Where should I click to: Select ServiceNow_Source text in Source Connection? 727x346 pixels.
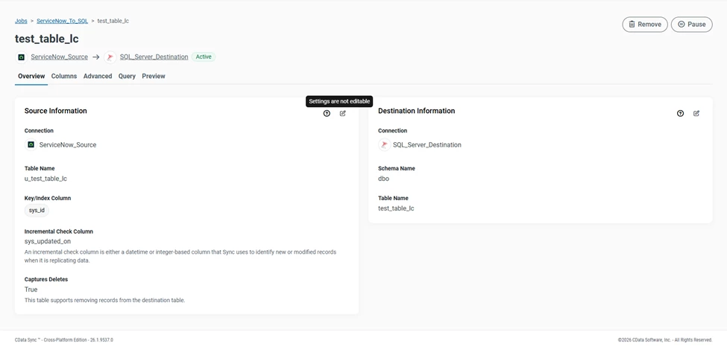[68, 145]
